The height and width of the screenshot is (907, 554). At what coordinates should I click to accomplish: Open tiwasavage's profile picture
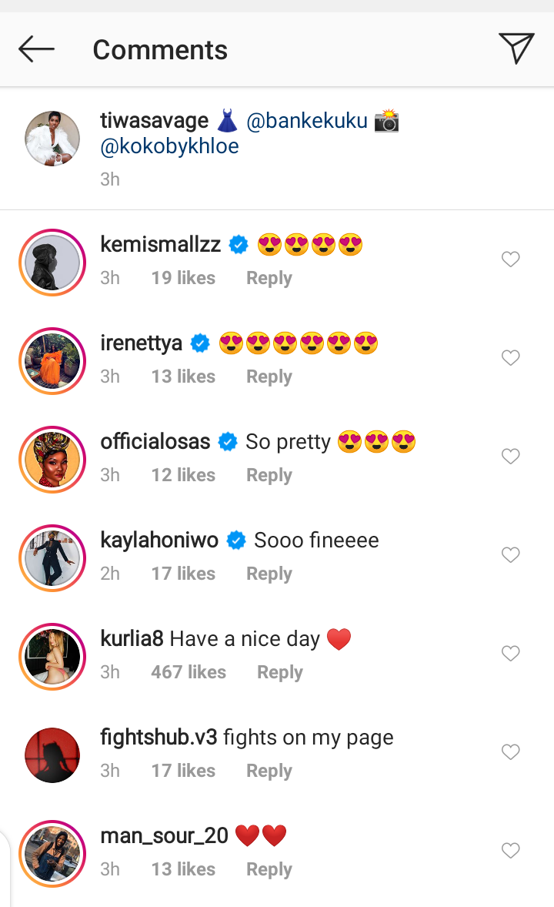[x=52, y=139]
